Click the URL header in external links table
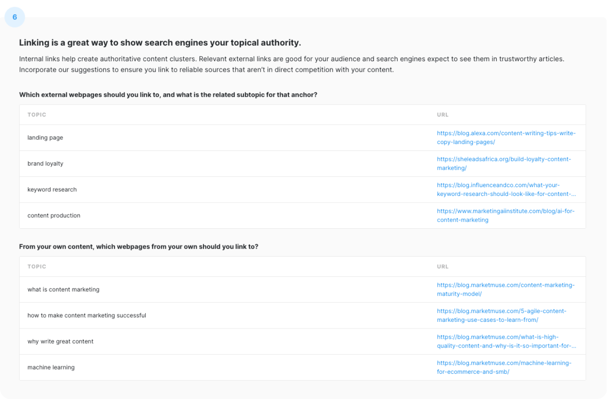 pyautogui.click(x=443, y=115)
